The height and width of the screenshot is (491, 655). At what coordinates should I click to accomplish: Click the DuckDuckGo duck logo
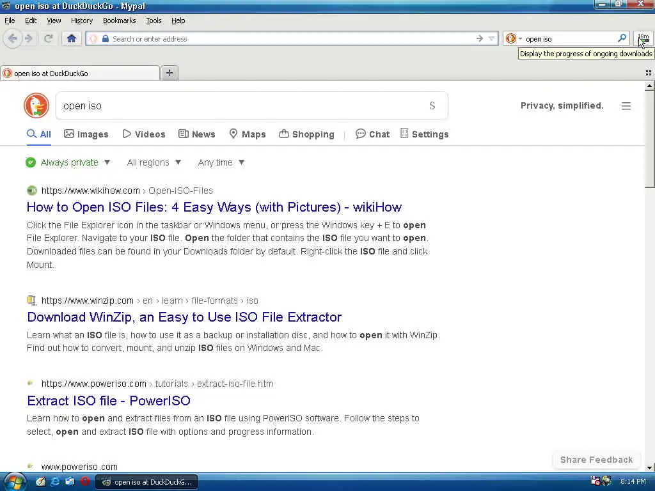(x=36, y=105)
